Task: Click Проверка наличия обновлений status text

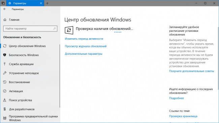Action: pos(104,29)
